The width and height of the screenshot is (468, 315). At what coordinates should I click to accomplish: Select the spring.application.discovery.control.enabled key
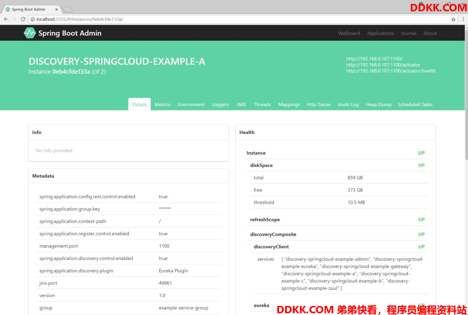86,258
